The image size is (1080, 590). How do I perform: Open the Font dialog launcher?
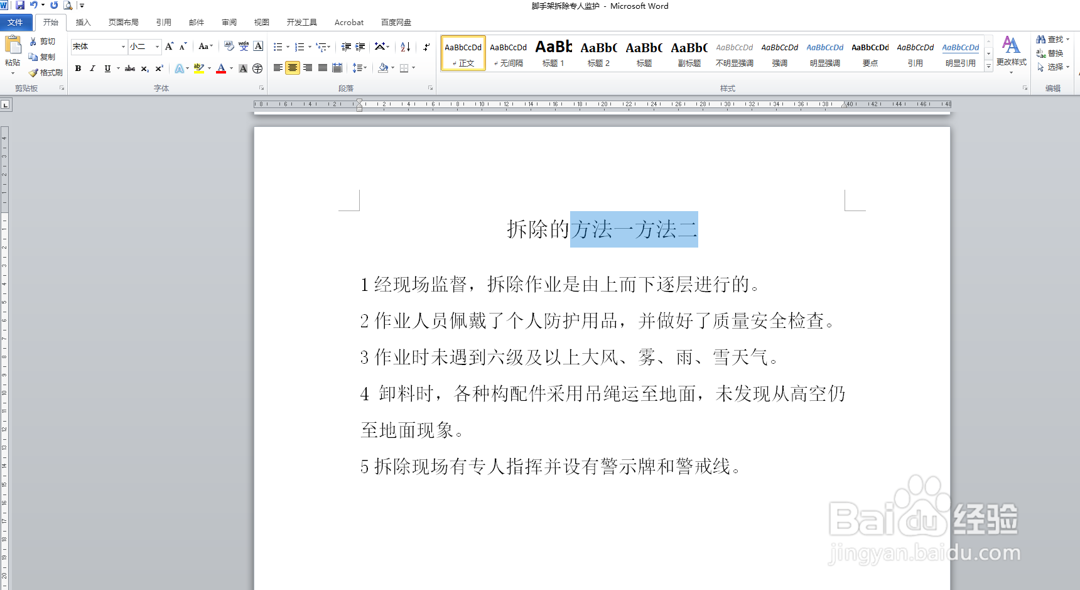[x=262, y=88]
